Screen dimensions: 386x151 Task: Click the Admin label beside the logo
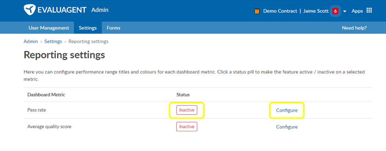(x=100, y=10)
